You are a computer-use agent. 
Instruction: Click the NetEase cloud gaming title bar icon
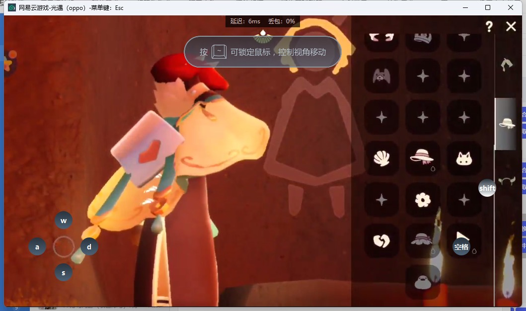(x=12, y=7)
